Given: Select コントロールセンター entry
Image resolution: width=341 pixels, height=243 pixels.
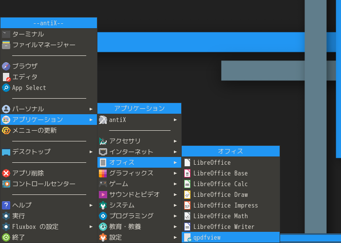Looking at the screenshot, I should 49,184.
